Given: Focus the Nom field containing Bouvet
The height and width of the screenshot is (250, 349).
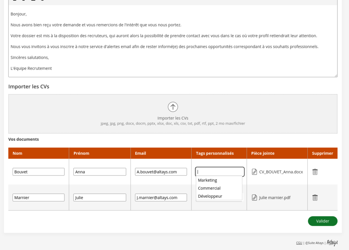Looking at the screenshot, I should [39, 172].
